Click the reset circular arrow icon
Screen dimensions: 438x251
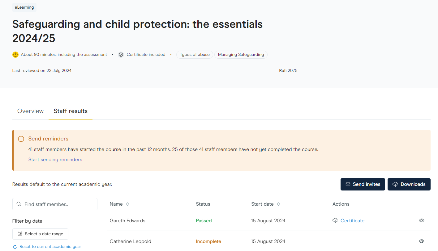15,247
